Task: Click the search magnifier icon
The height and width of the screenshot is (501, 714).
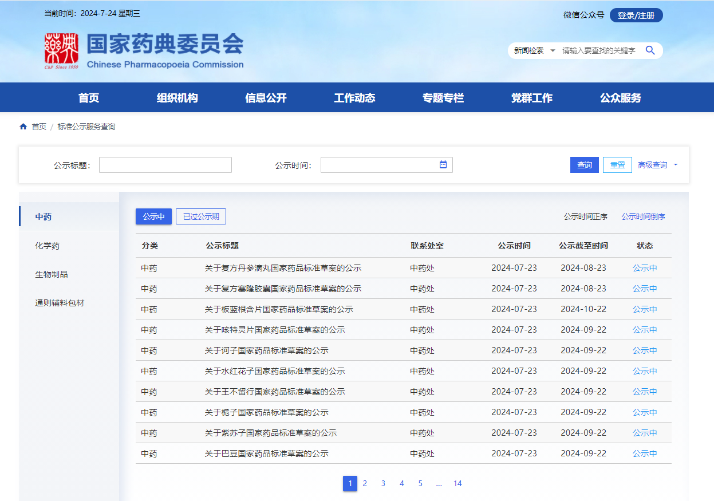Action: [650, 50]
